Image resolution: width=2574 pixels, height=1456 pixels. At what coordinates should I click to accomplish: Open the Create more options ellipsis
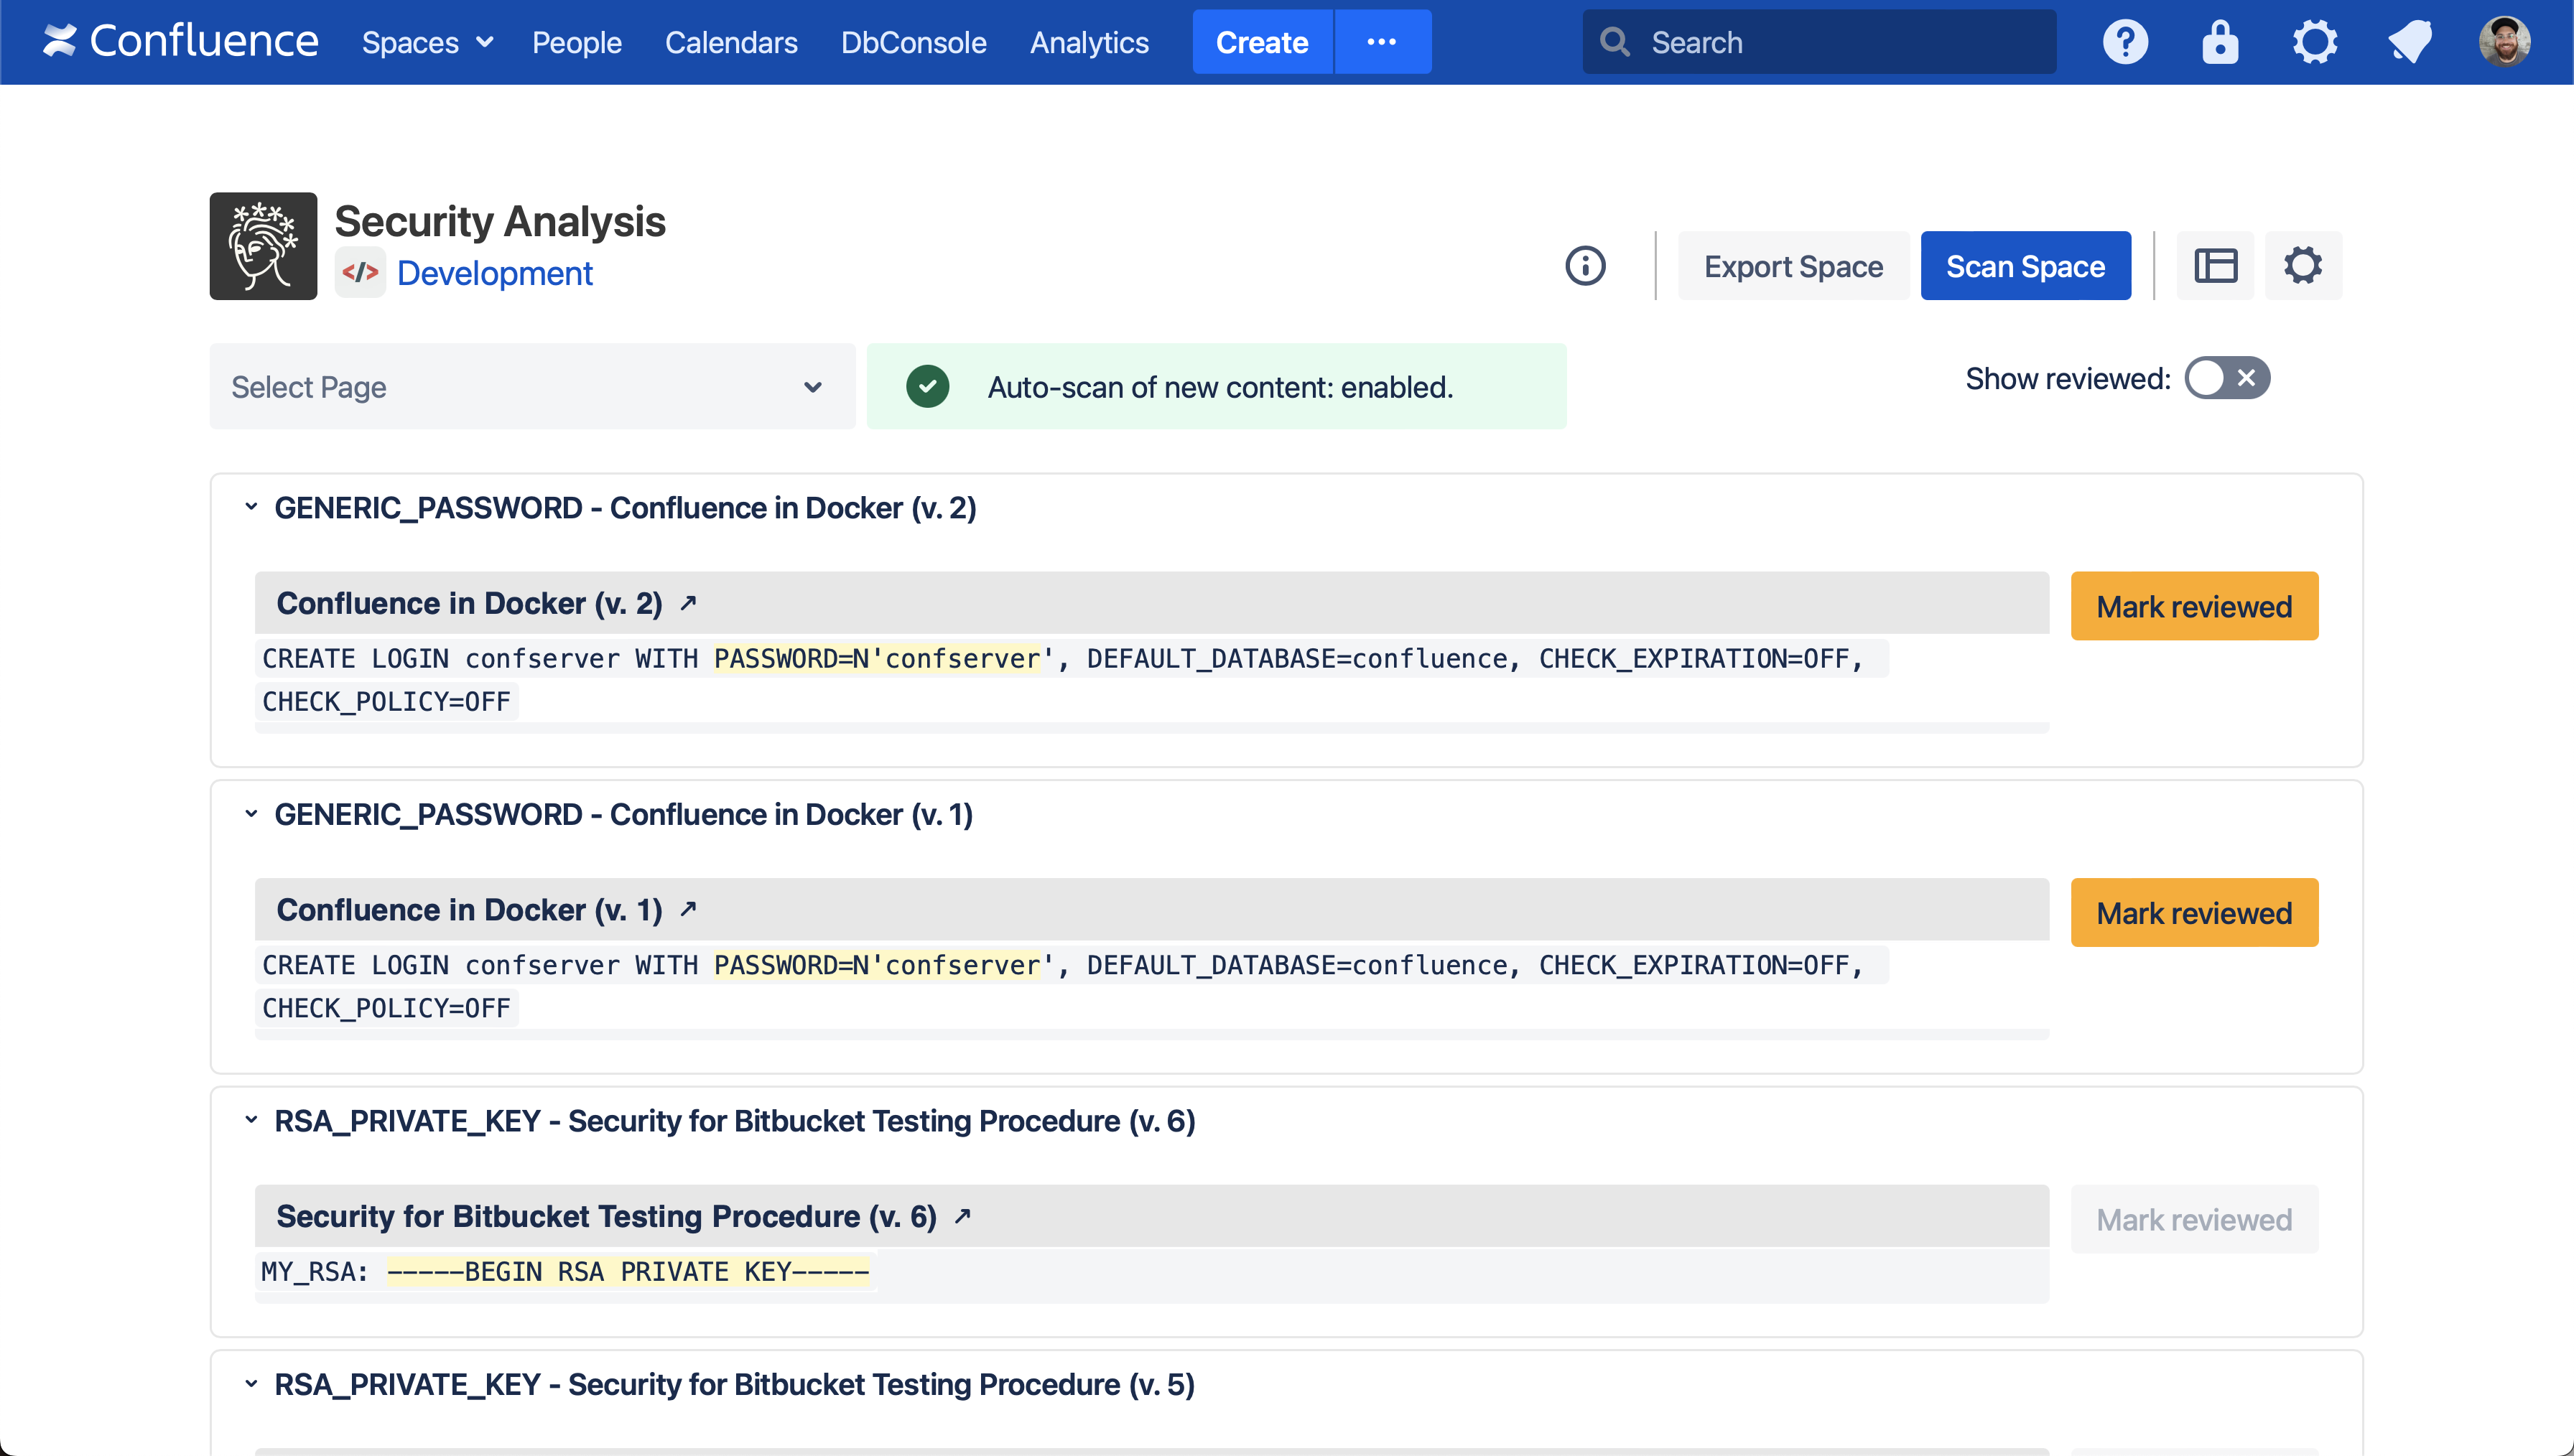tap(1382, 42)
